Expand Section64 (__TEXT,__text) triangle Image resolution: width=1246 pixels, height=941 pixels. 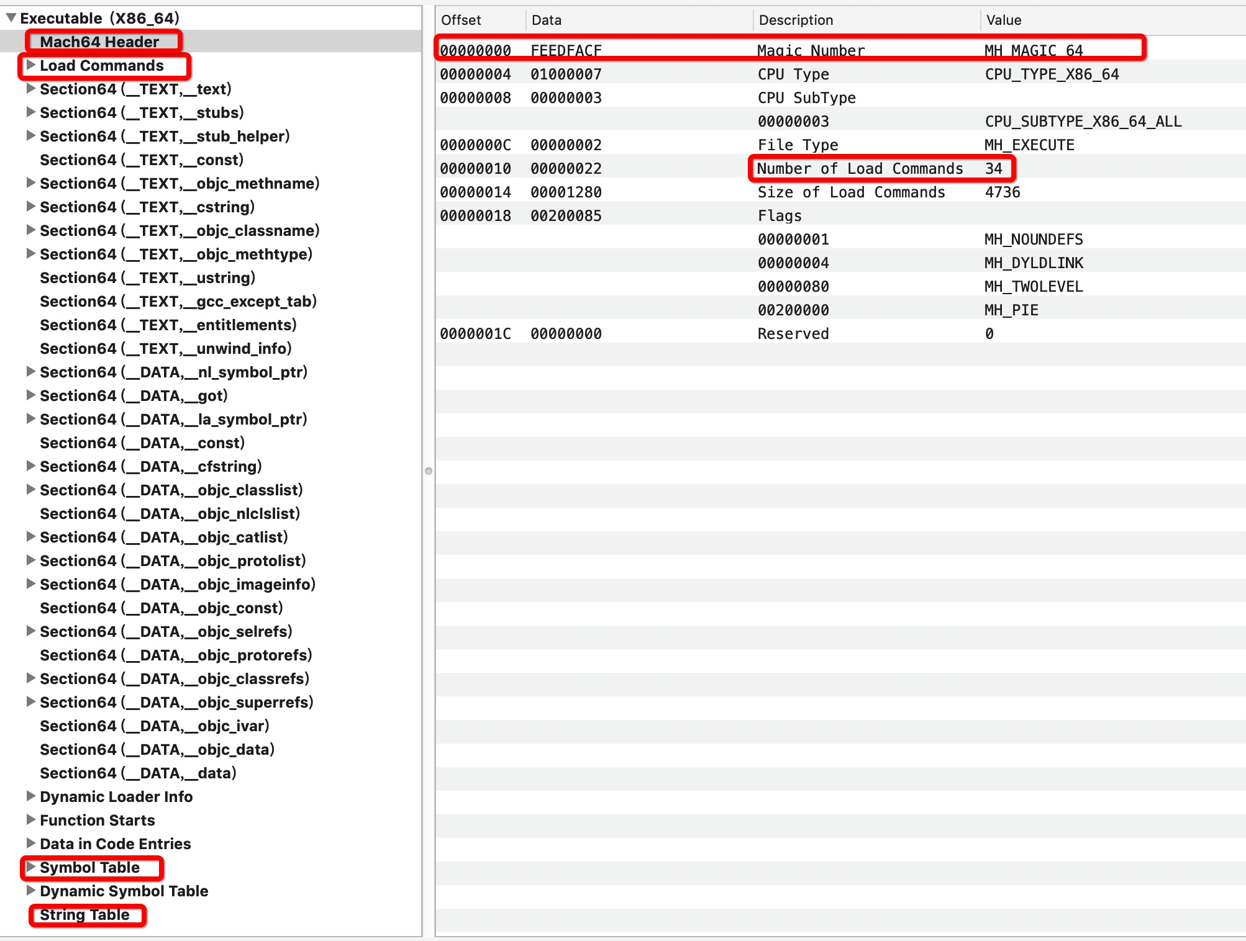30,89
